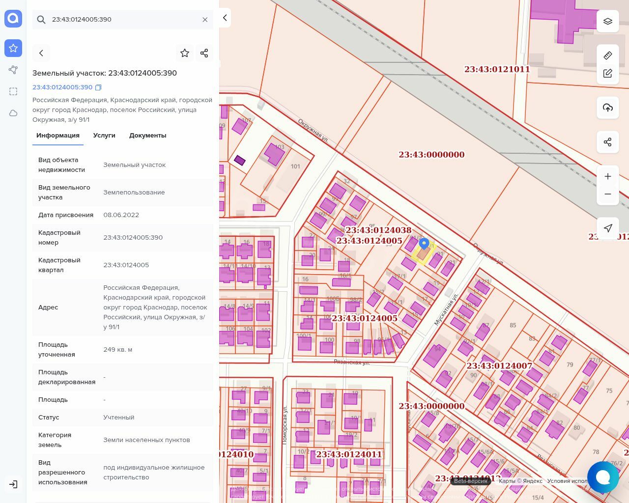Collapse the left information panel

pos(225,18)
